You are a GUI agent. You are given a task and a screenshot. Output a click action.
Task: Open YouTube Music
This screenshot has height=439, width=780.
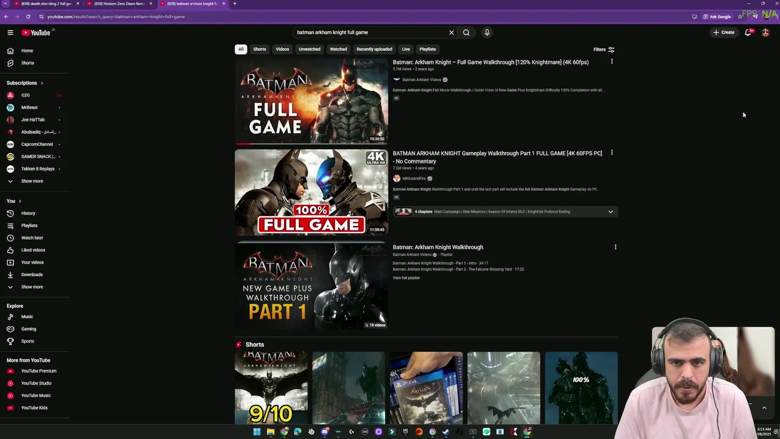point(35,395)
